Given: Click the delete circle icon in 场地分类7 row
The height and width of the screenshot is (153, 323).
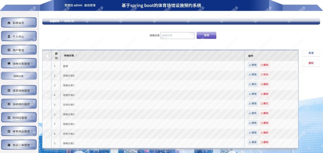Looking at the screenshot, I should pyautogui.click(x=262, y=84).
